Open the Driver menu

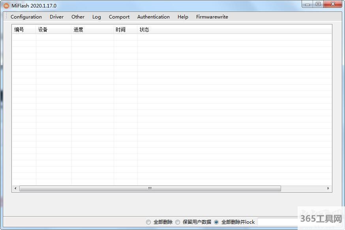56,17
